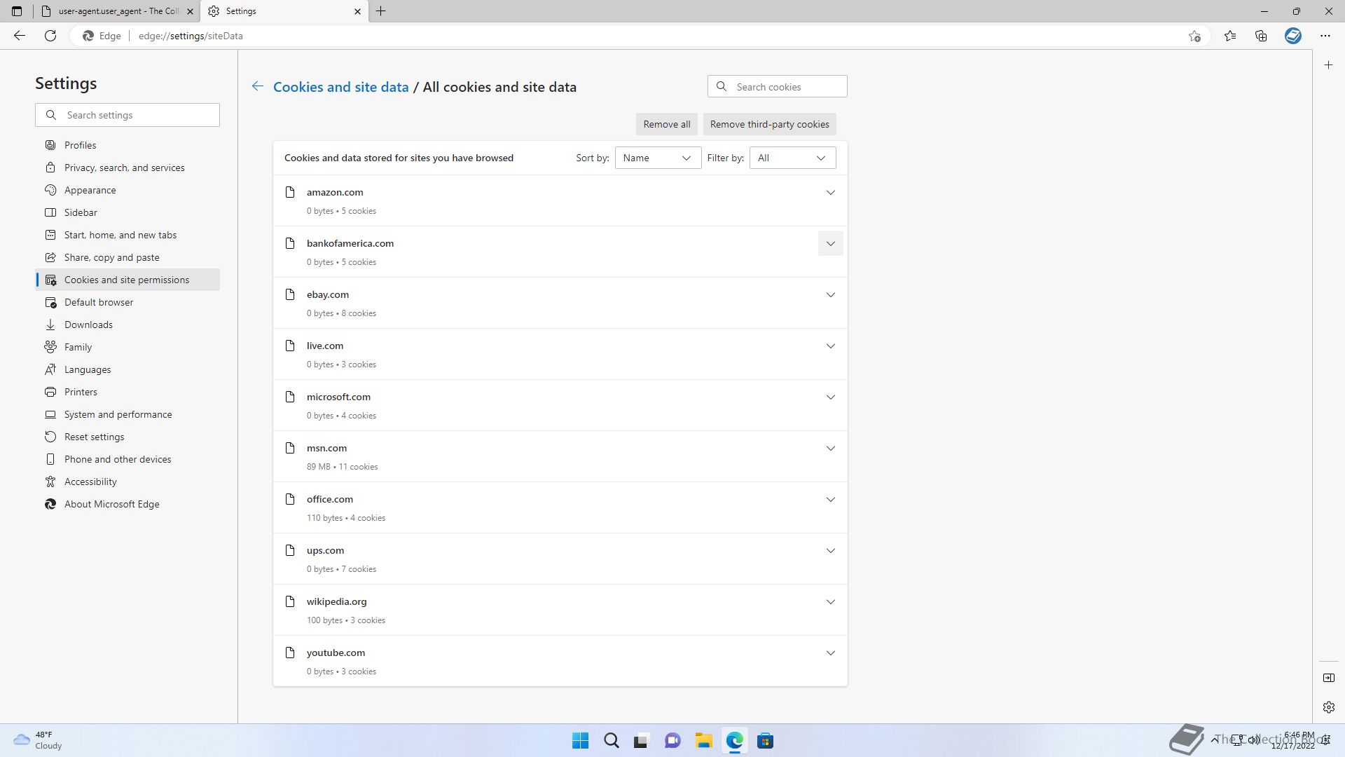Image resolution: width=1345 pixels, height=757 pixels.
Task: Open Windows Start menu
Action: click(x=580, y=741)
